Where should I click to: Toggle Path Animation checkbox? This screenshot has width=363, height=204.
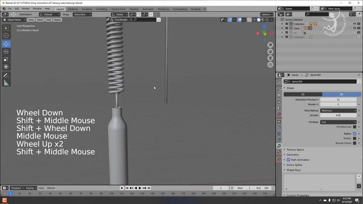[289, 160]
